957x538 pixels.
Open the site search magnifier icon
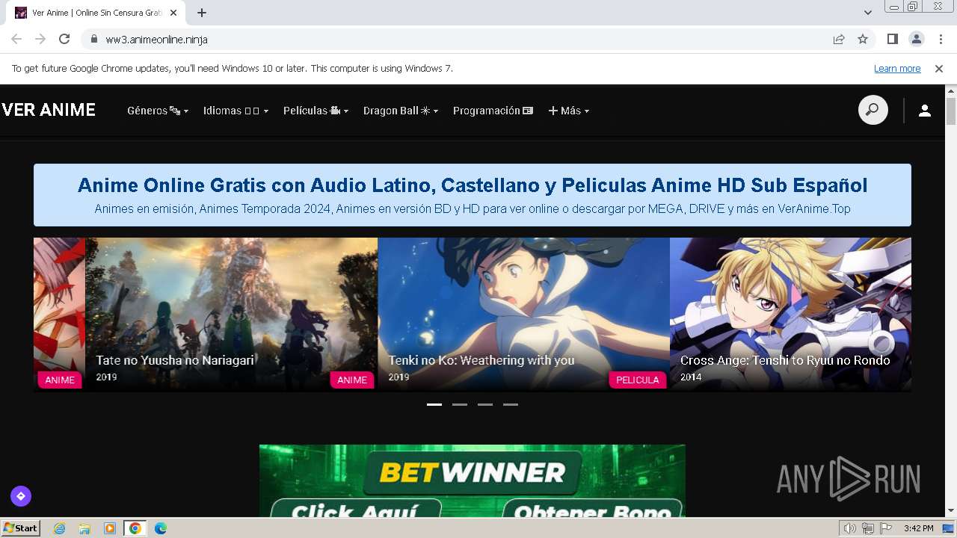(x=873, y=111)
